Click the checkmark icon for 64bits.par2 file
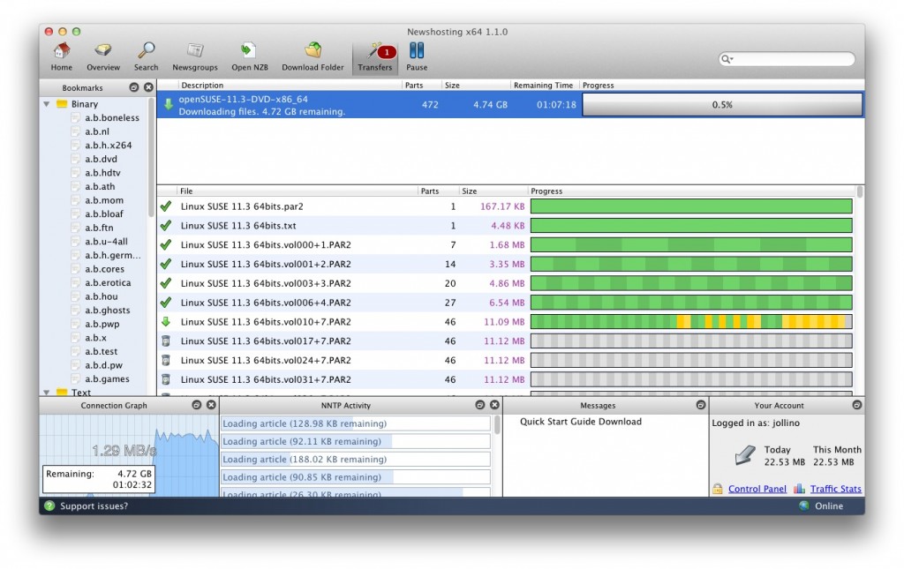Screen dimensions: 904x569 tap(166, 206)
